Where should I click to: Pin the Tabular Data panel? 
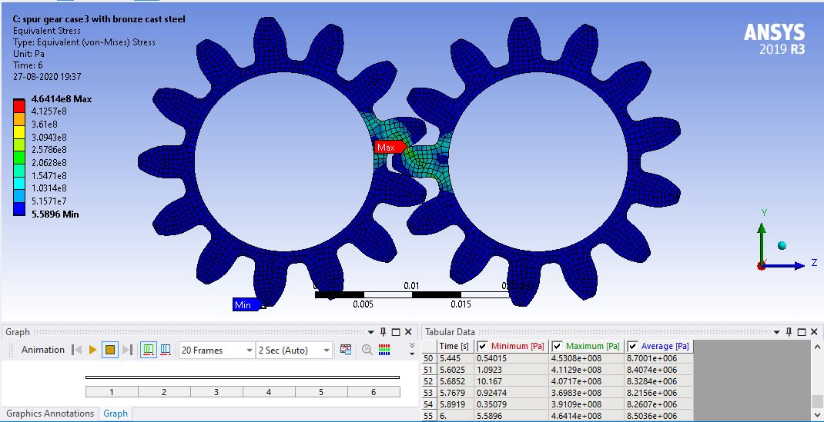coord(789,332)
